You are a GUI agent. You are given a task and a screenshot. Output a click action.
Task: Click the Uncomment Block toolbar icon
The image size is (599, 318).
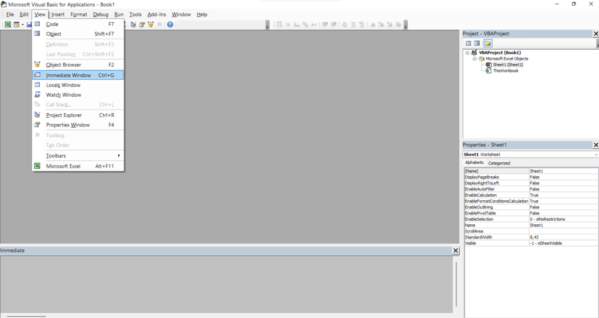(x=362, y=25)
